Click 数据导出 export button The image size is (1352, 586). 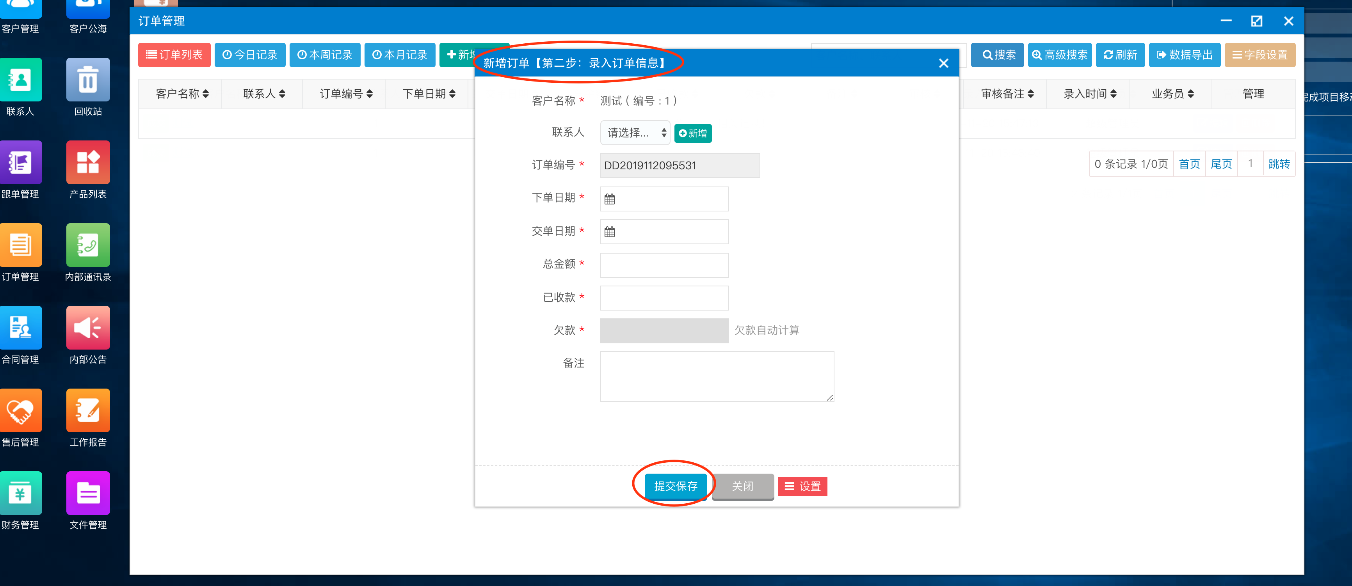[1185, 55]
